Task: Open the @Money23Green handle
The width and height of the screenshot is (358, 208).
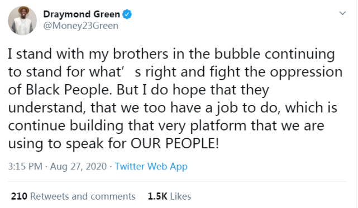Action: click(81, 26)
